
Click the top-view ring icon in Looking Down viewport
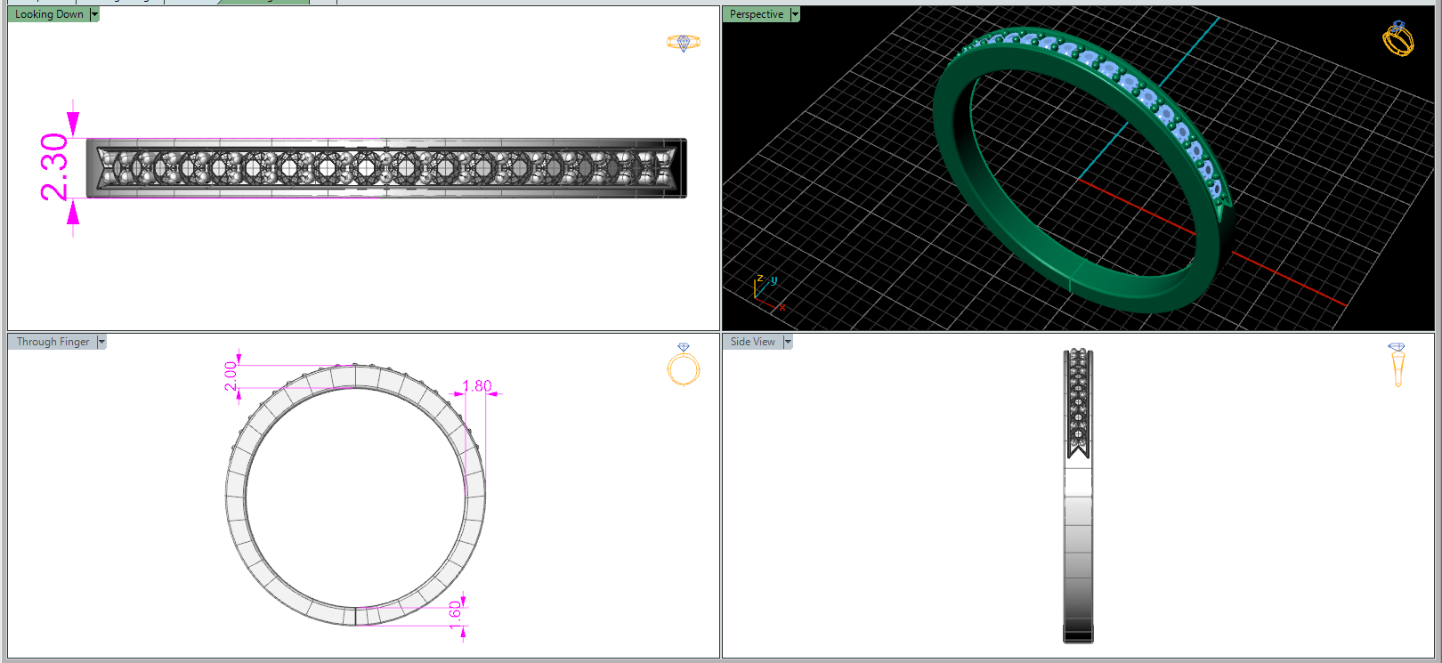(x=684, y=43)
